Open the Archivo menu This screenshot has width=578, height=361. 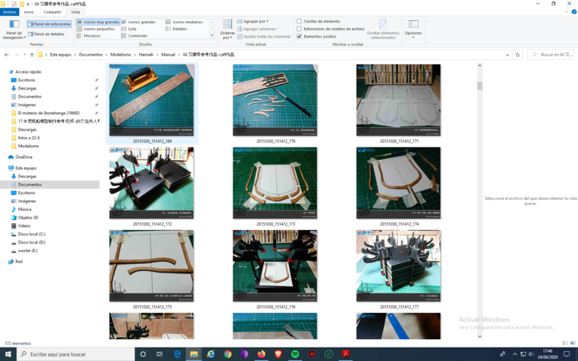(x=10, y=12)
